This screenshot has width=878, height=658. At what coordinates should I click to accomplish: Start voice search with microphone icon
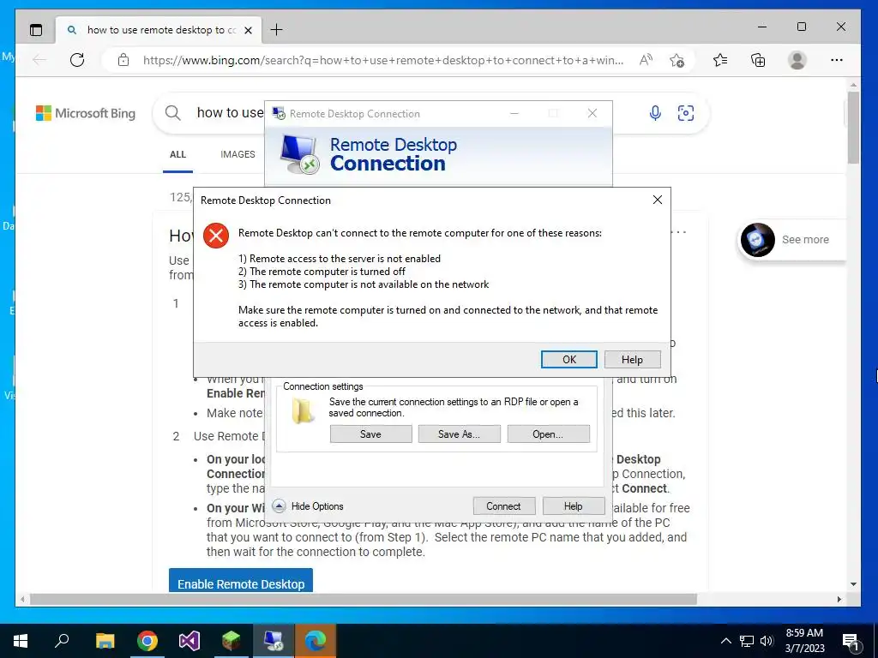655,113
